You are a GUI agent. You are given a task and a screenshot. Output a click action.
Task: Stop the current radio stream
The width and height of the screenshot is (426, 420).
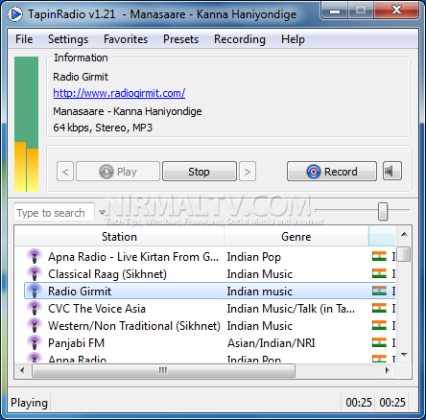[200, 172]
